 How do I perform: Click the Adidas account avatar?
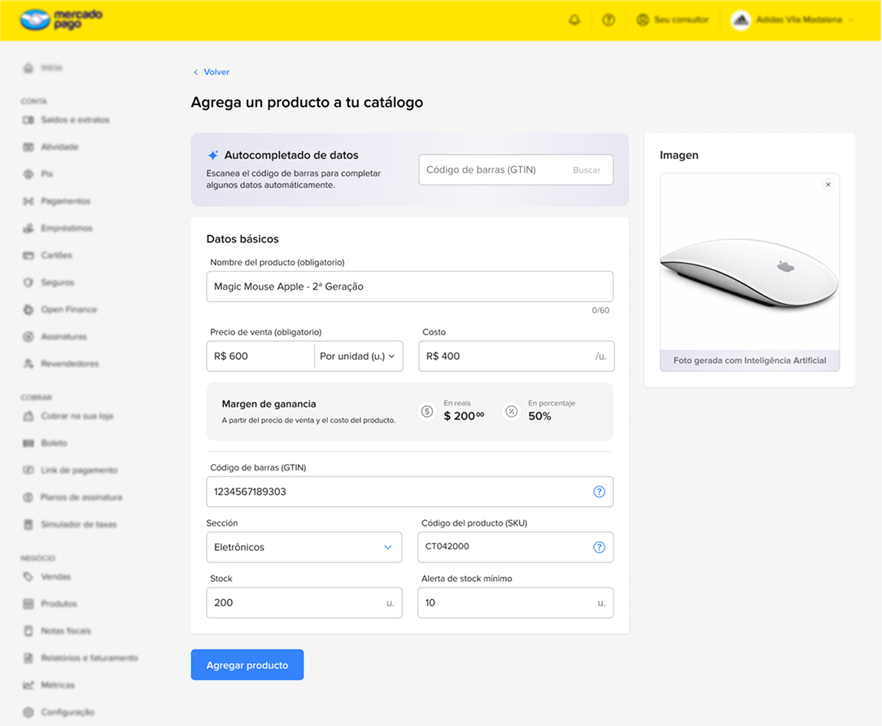(x=740, y=20)
